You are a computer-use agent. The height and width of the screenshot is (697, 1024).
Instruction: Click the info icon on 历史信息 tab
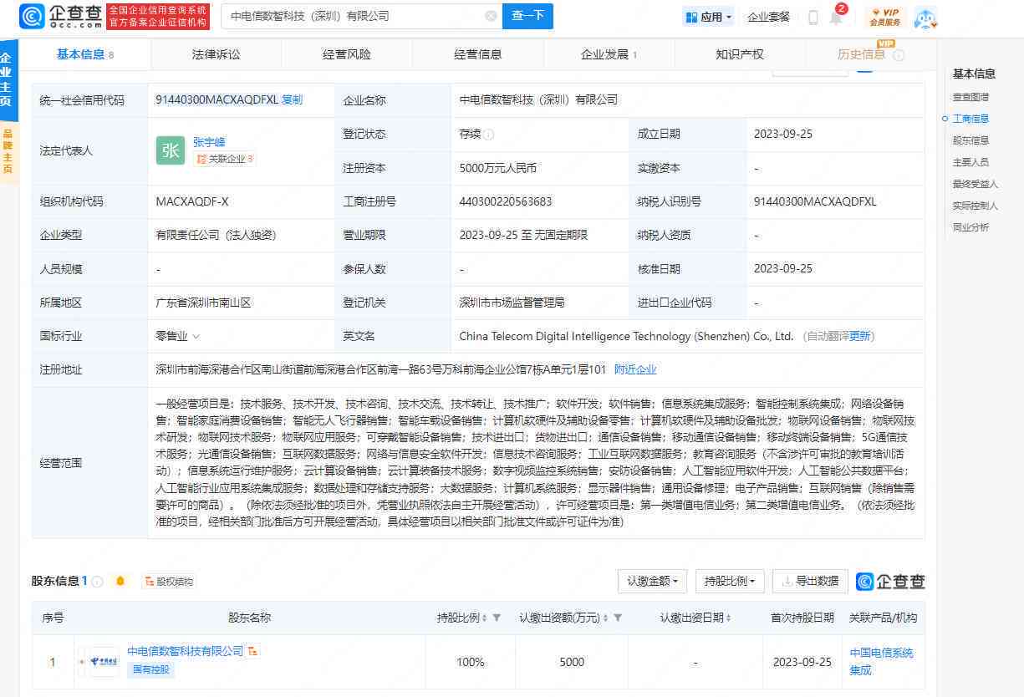(899, 55)
